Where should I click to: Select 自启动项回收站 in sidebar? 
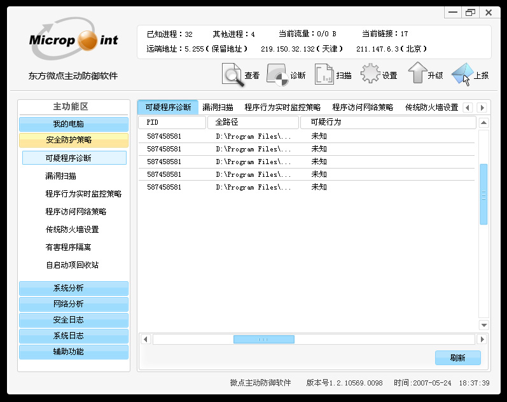tap(72, 265)
